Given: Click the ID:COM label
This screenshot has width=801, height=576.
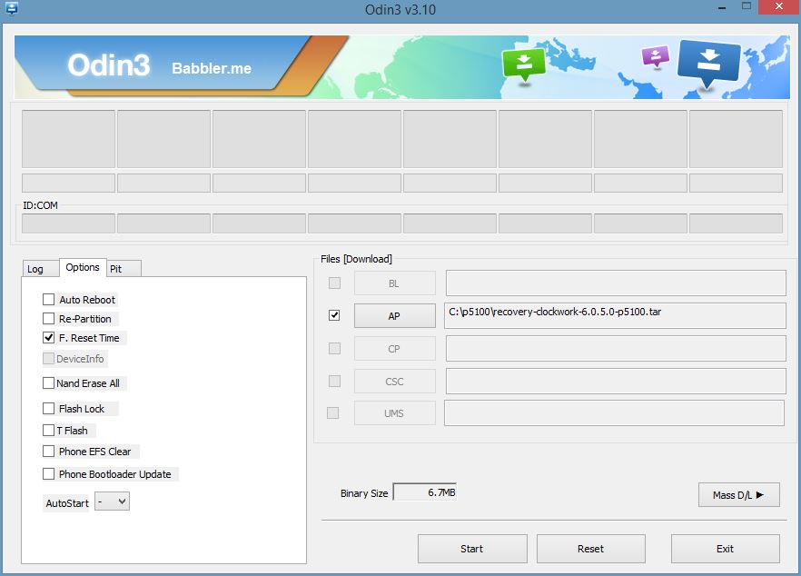Looking at the screenshot, I should tap(40, 205).
